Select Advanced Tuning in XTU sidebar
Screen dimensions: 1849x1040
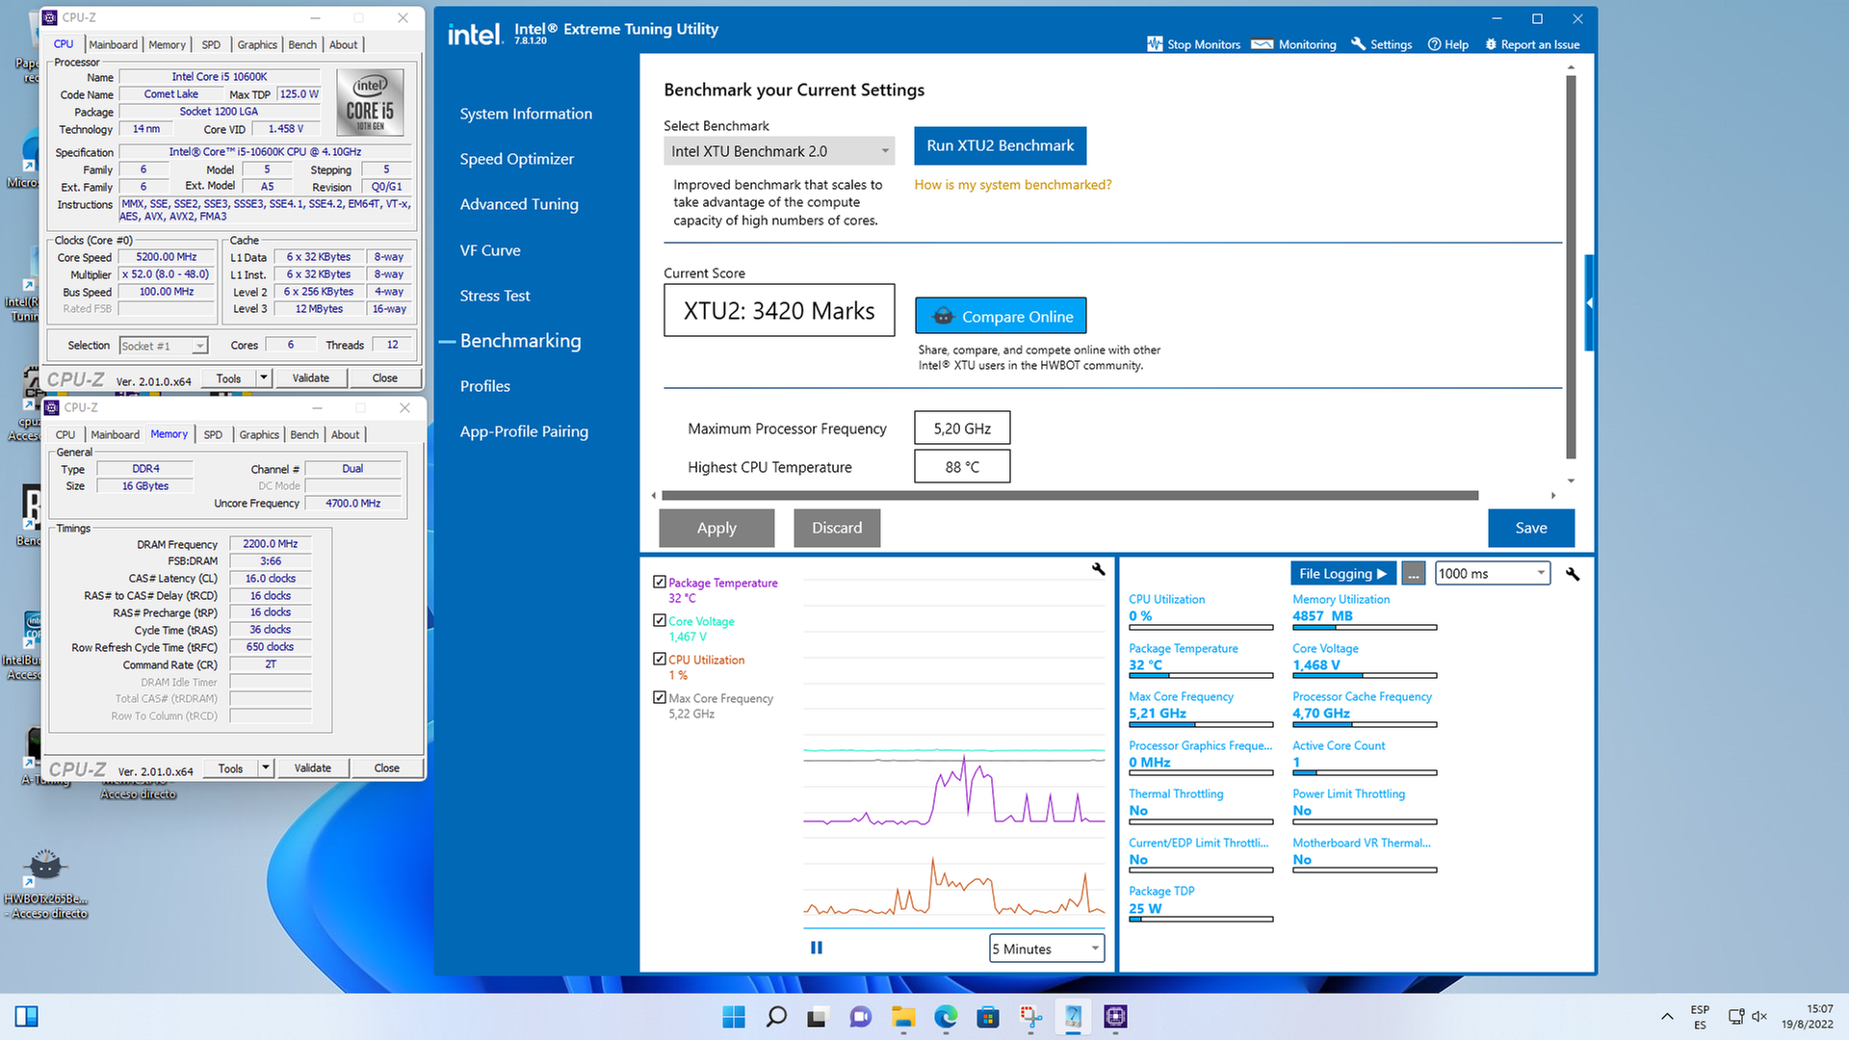pos(519,204)
